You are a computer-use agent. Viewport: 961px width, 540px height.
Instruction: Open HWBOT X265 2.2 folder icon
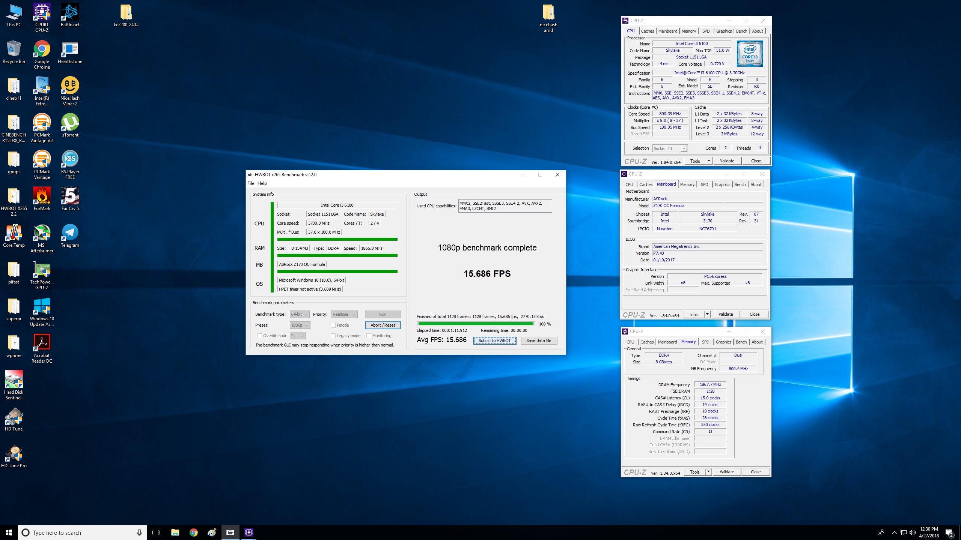[14, 201]
